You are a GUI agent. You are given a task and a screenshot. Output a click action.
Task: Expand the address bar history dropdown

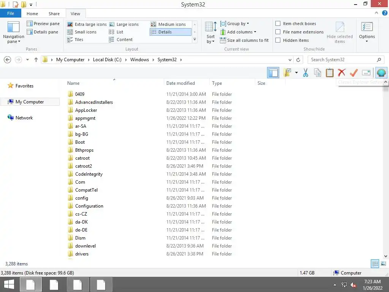(290, 60)
